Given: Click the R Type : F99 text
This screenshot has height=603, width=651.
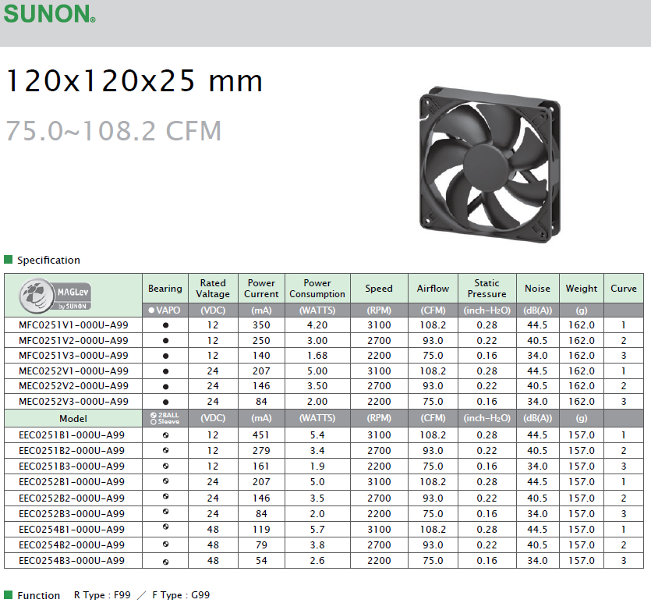Looking at the screenshot, I should (102, 595).
